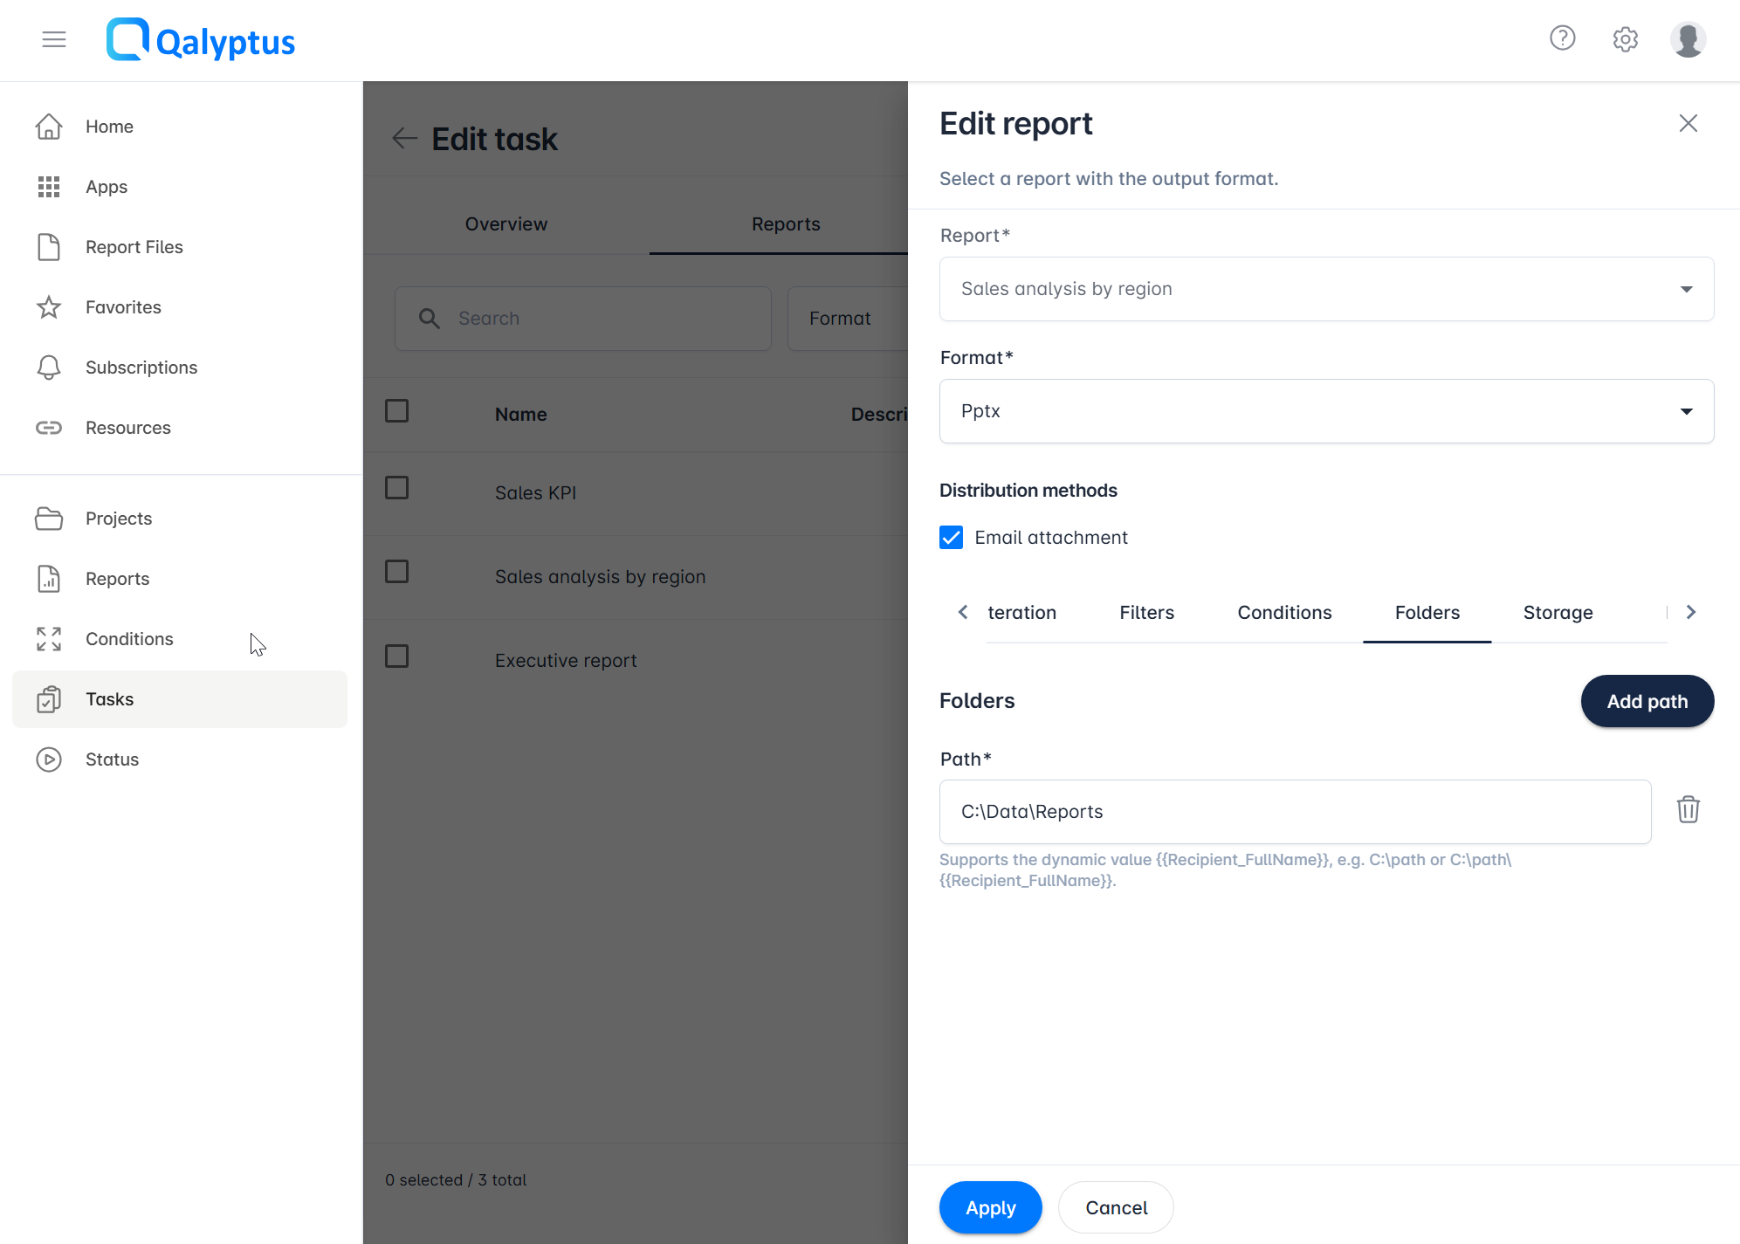This screenshot has width=1740, height=1244.
Task: Open the help question mark icon
Action: (1562, 38)
